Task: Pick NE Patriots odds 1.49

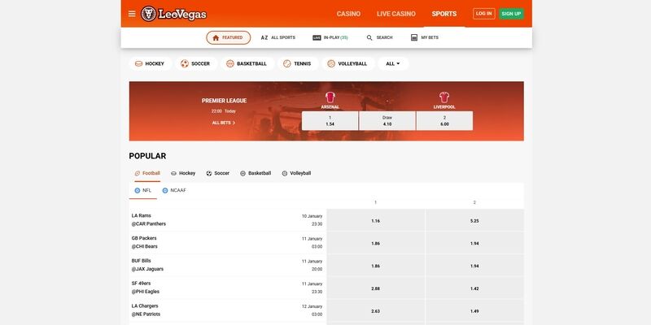Action: (x=474, y=311)
